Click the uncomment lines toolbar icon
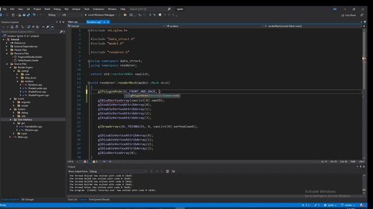This screenshot has height=209, width=373. pos(154,15)
